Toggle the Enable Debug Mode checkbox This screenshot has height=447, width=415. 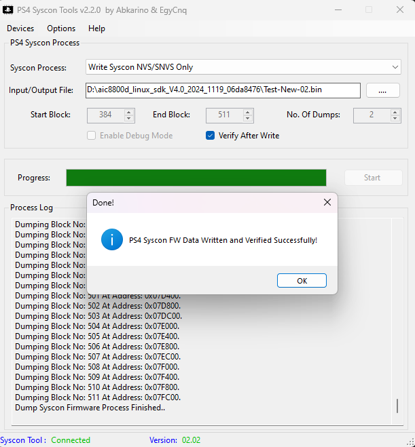pyautogui.click(x=91, y=136)
